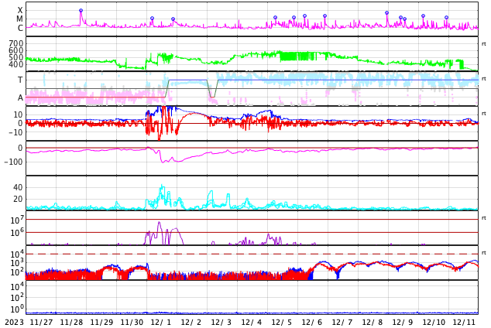
Task: Click the later flare marker on 12/5
Action: (x=294, y=18)
